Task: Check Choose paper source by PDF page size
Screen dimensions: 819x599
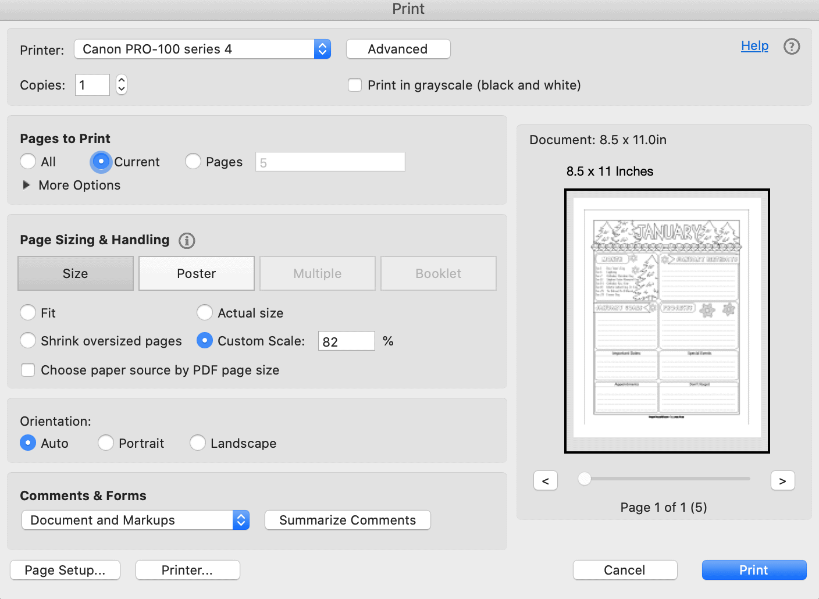Action: coord(28,370)
